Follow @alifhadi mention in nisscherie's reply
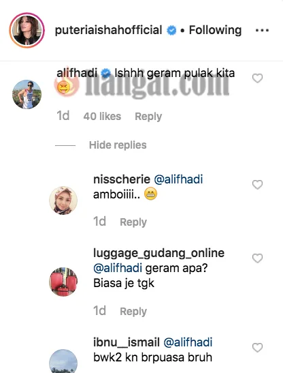The width and height of the screenshot is (283, 373). click(x=178, y=179)
